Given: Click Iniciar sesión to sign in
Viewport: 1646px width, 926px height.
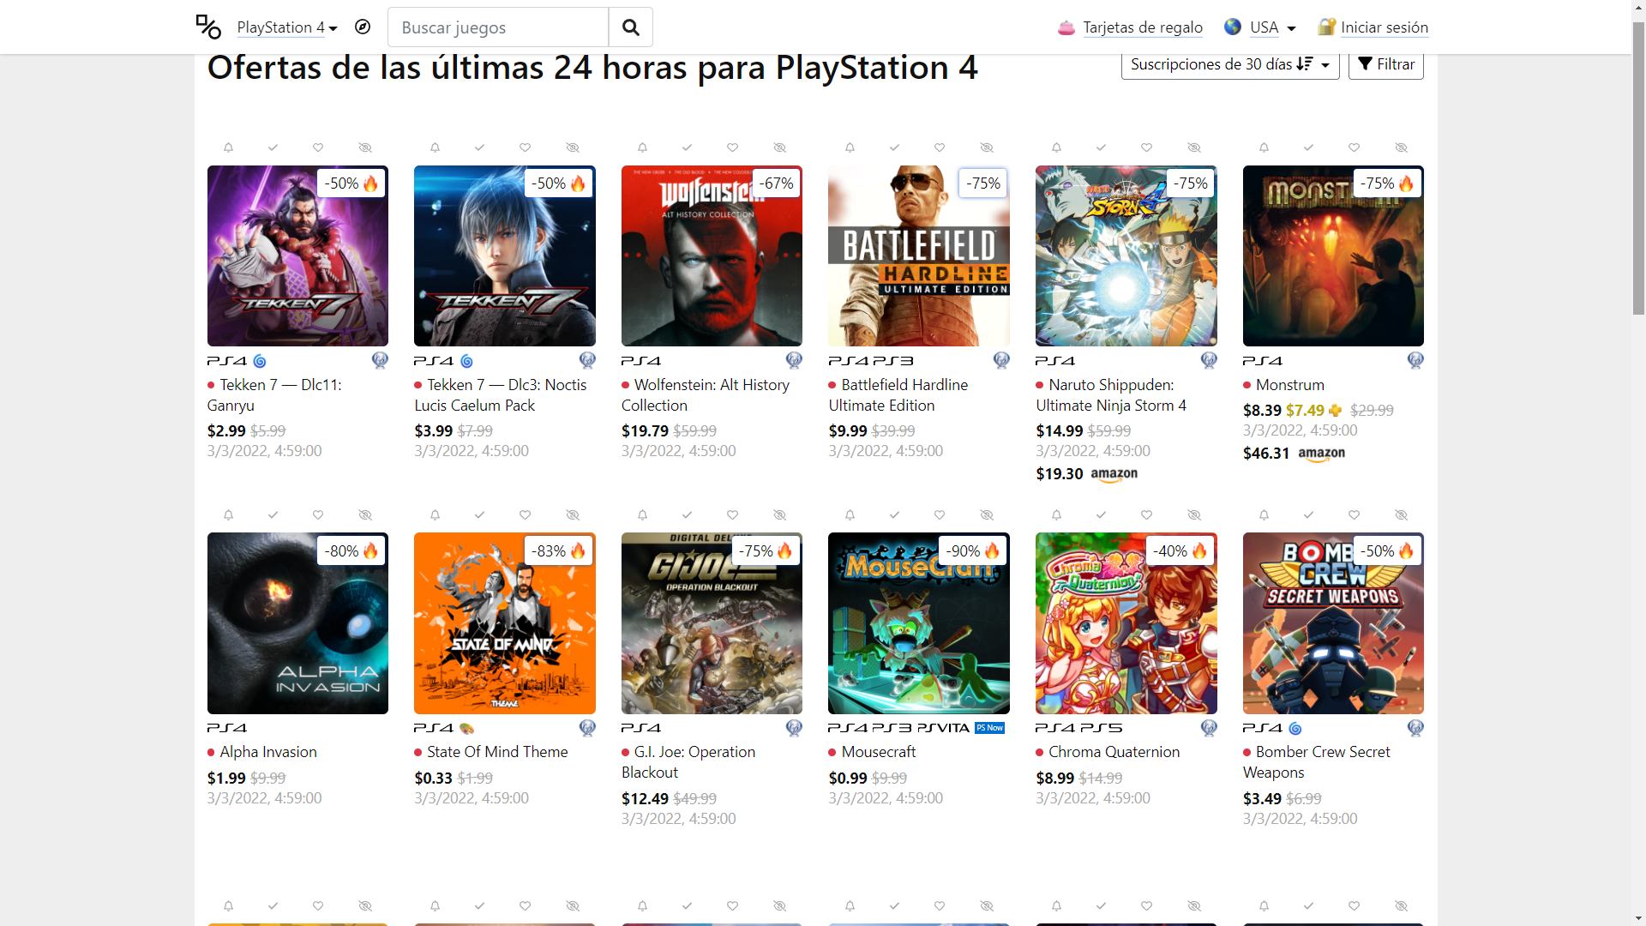Looking at the screenshot, I should [1385, 27].
